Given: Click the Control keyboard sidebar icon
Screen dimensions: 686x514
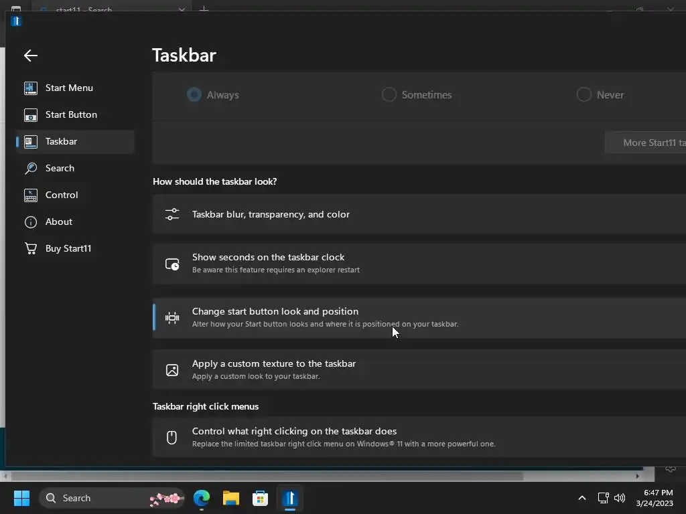Looking at the screenshot, I should (31, 195).
